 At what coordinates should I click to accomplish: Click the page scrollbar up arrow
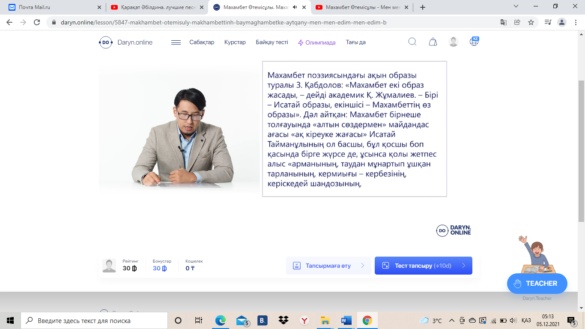[582, 34]
